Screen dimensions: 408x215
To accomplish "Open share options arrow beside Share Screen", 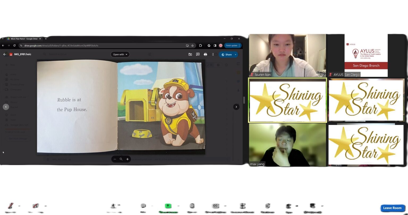I will (x=178, y=206).
